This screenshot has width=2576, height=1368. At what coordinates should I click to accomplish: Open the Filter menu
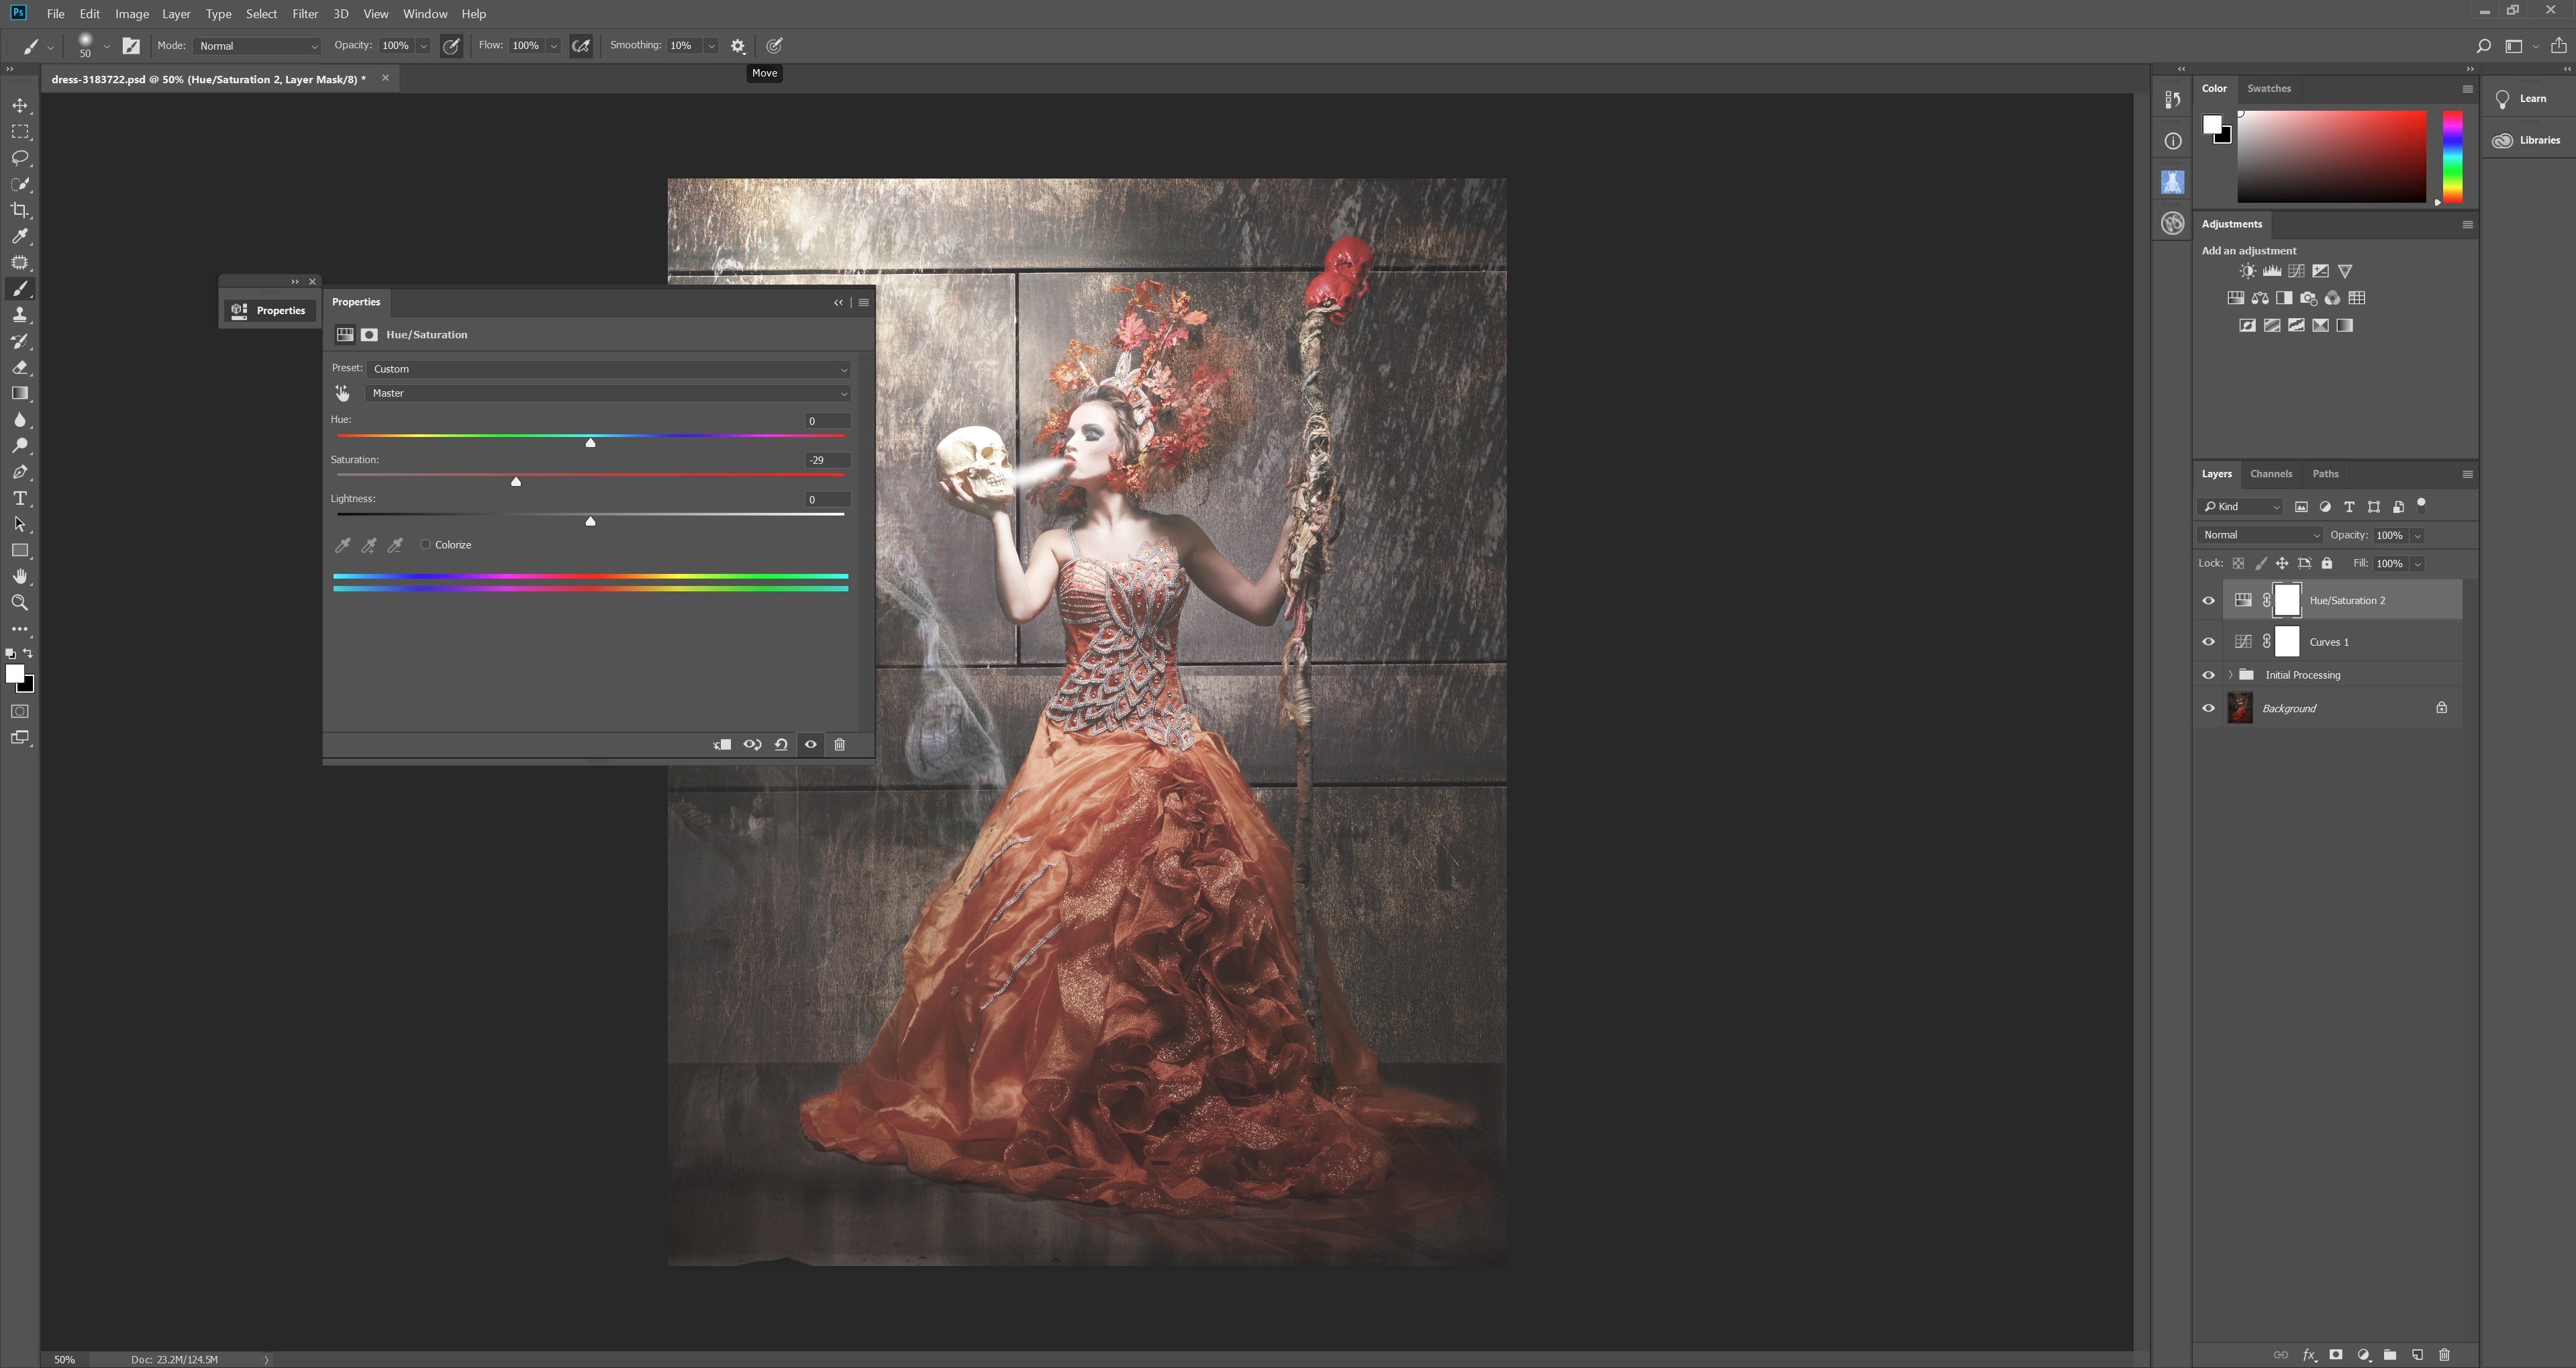pyautogui.click(x=305, y=14)
